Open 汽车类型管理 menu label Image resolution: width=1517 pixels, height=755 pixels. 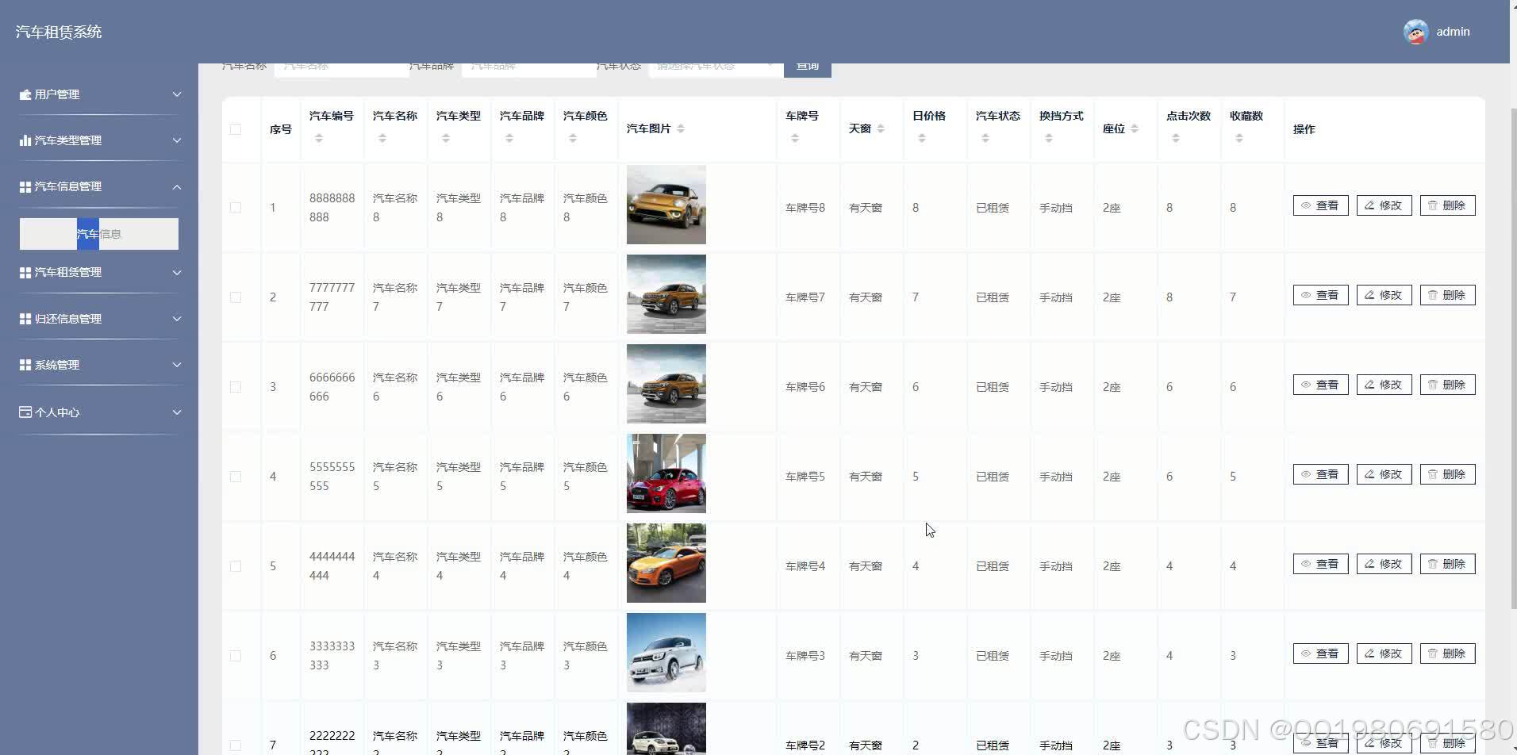pos(68,140)
